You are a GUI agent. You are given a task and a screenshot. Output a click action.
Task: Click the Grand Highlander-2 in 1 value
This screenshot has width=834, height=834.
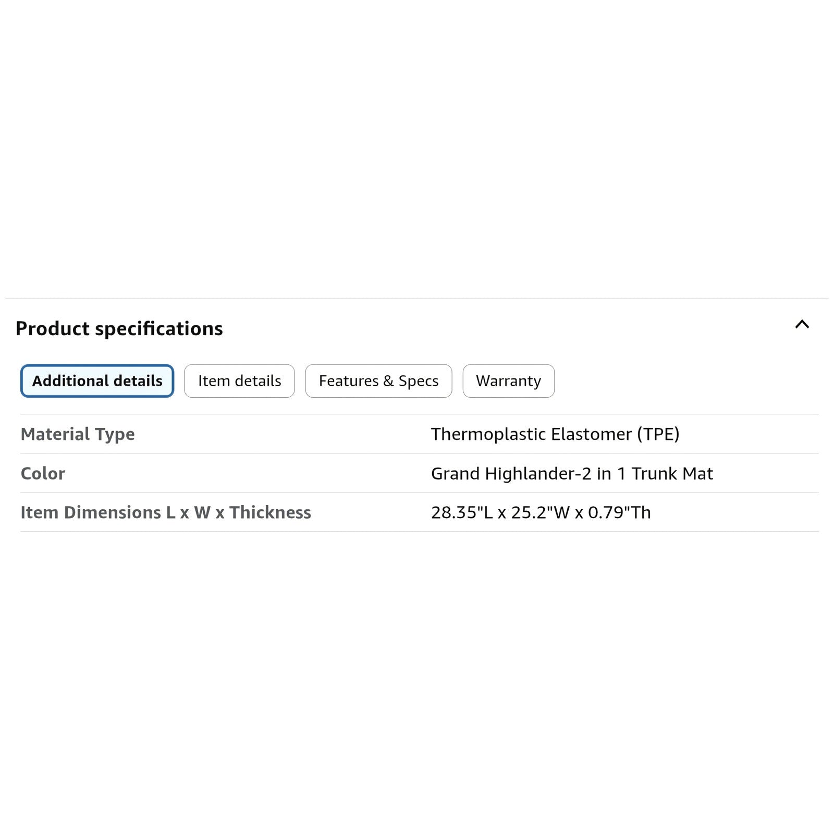click(572, 473)
